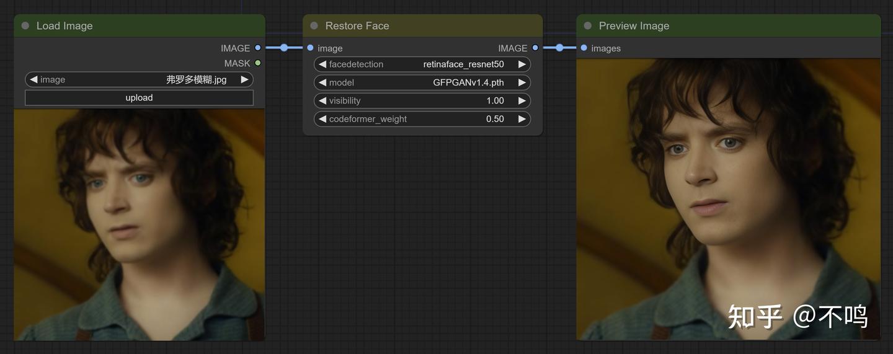Click the codeformer_weight 0.50 field
Viewport: 893px width, 354px height.
(422, 118)
